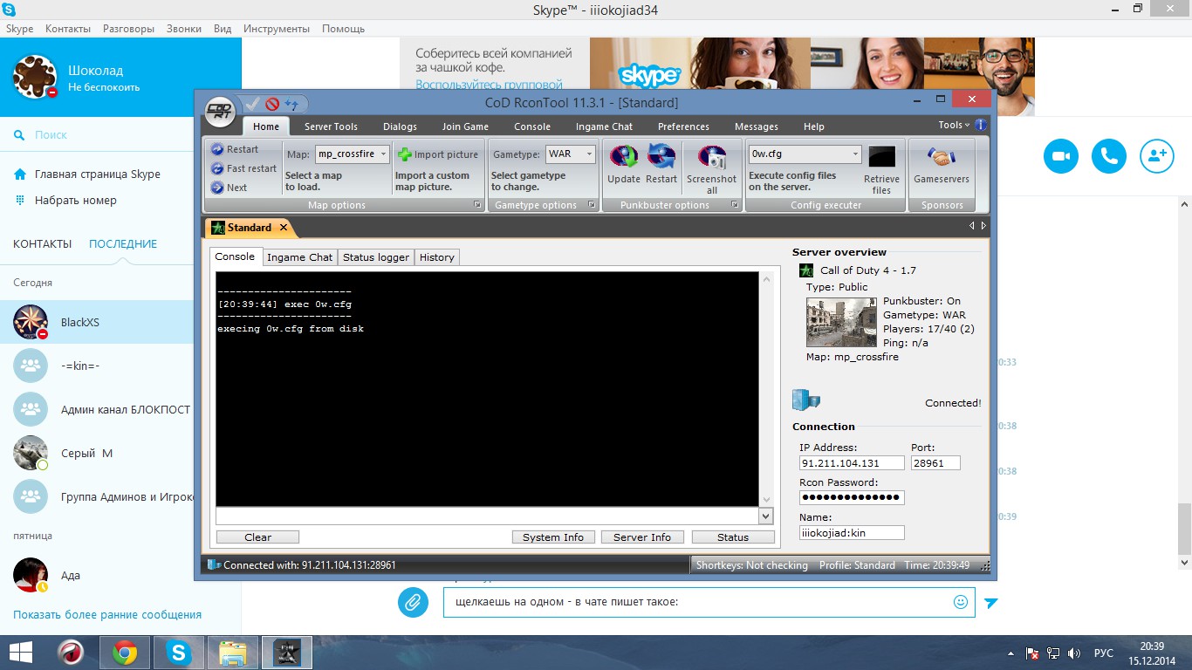The image size is (1192, 670).
Task: Click the tab scroll right arrow in RconTool
Action: pyautogui.click(x=984, y=226)
